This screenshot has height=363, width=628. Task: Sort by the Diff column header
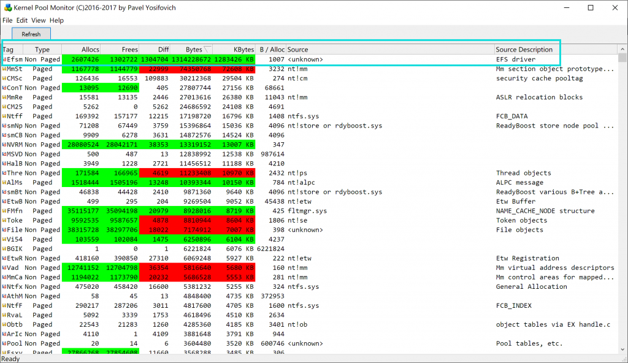155,50
